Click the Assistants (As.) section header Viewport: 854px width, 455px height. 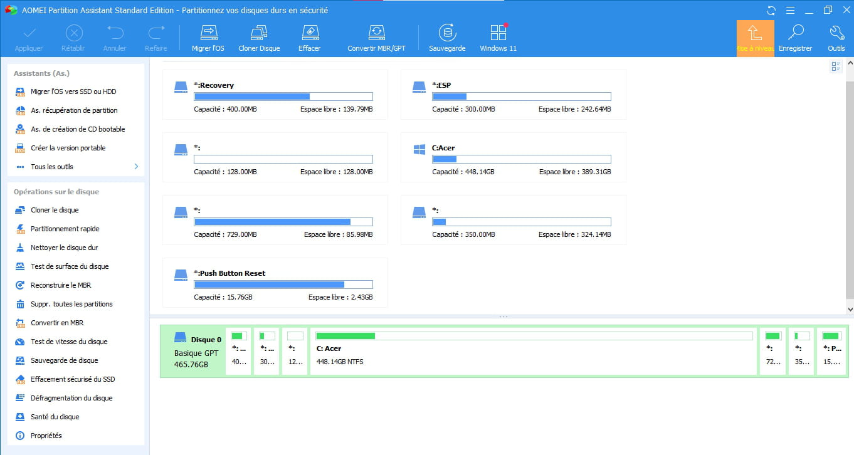point(41,73)
